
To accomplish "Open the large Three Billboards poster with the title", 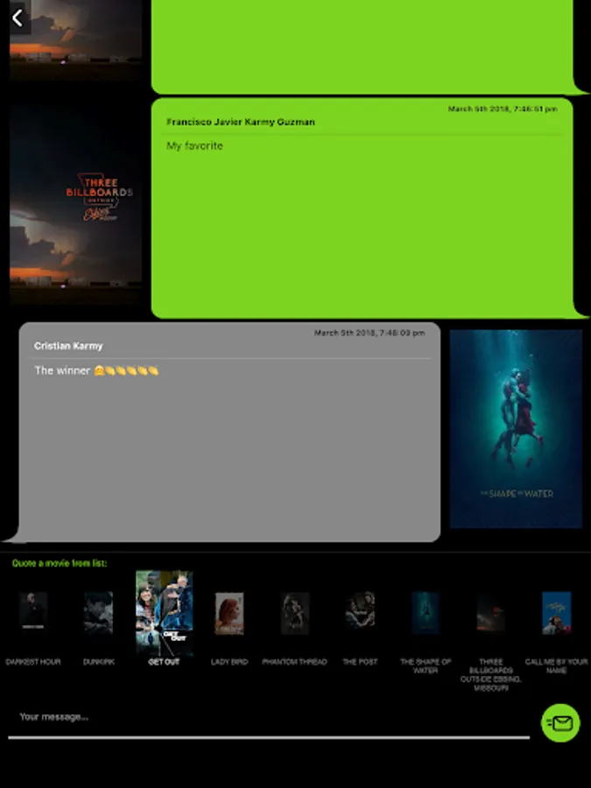I will [76, 204].
